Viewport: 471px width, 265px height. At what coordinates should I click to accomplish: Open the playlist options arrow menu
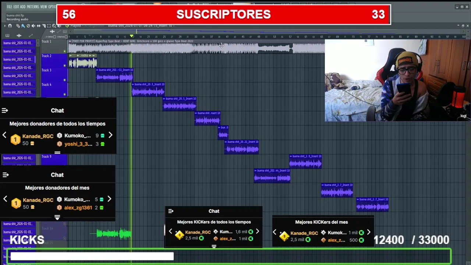(x=5, y=26)
